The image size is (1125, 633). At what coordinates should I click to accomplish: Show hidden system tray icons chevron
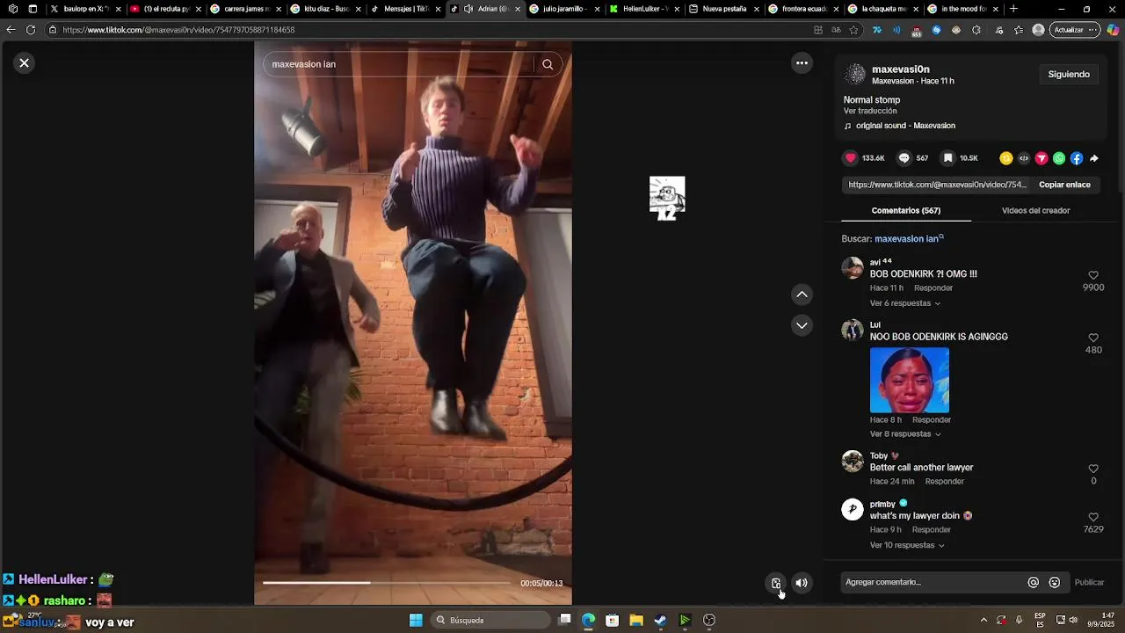pyautogui.click(x=983, y=620)
